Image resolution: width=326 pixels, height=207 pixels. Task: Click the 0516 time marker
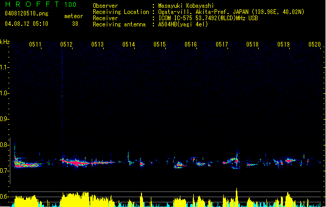coord(191,45)
